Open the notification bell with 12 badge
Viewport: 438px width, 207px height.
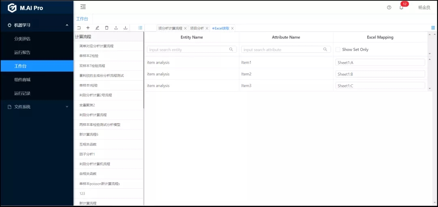[401, 7]
